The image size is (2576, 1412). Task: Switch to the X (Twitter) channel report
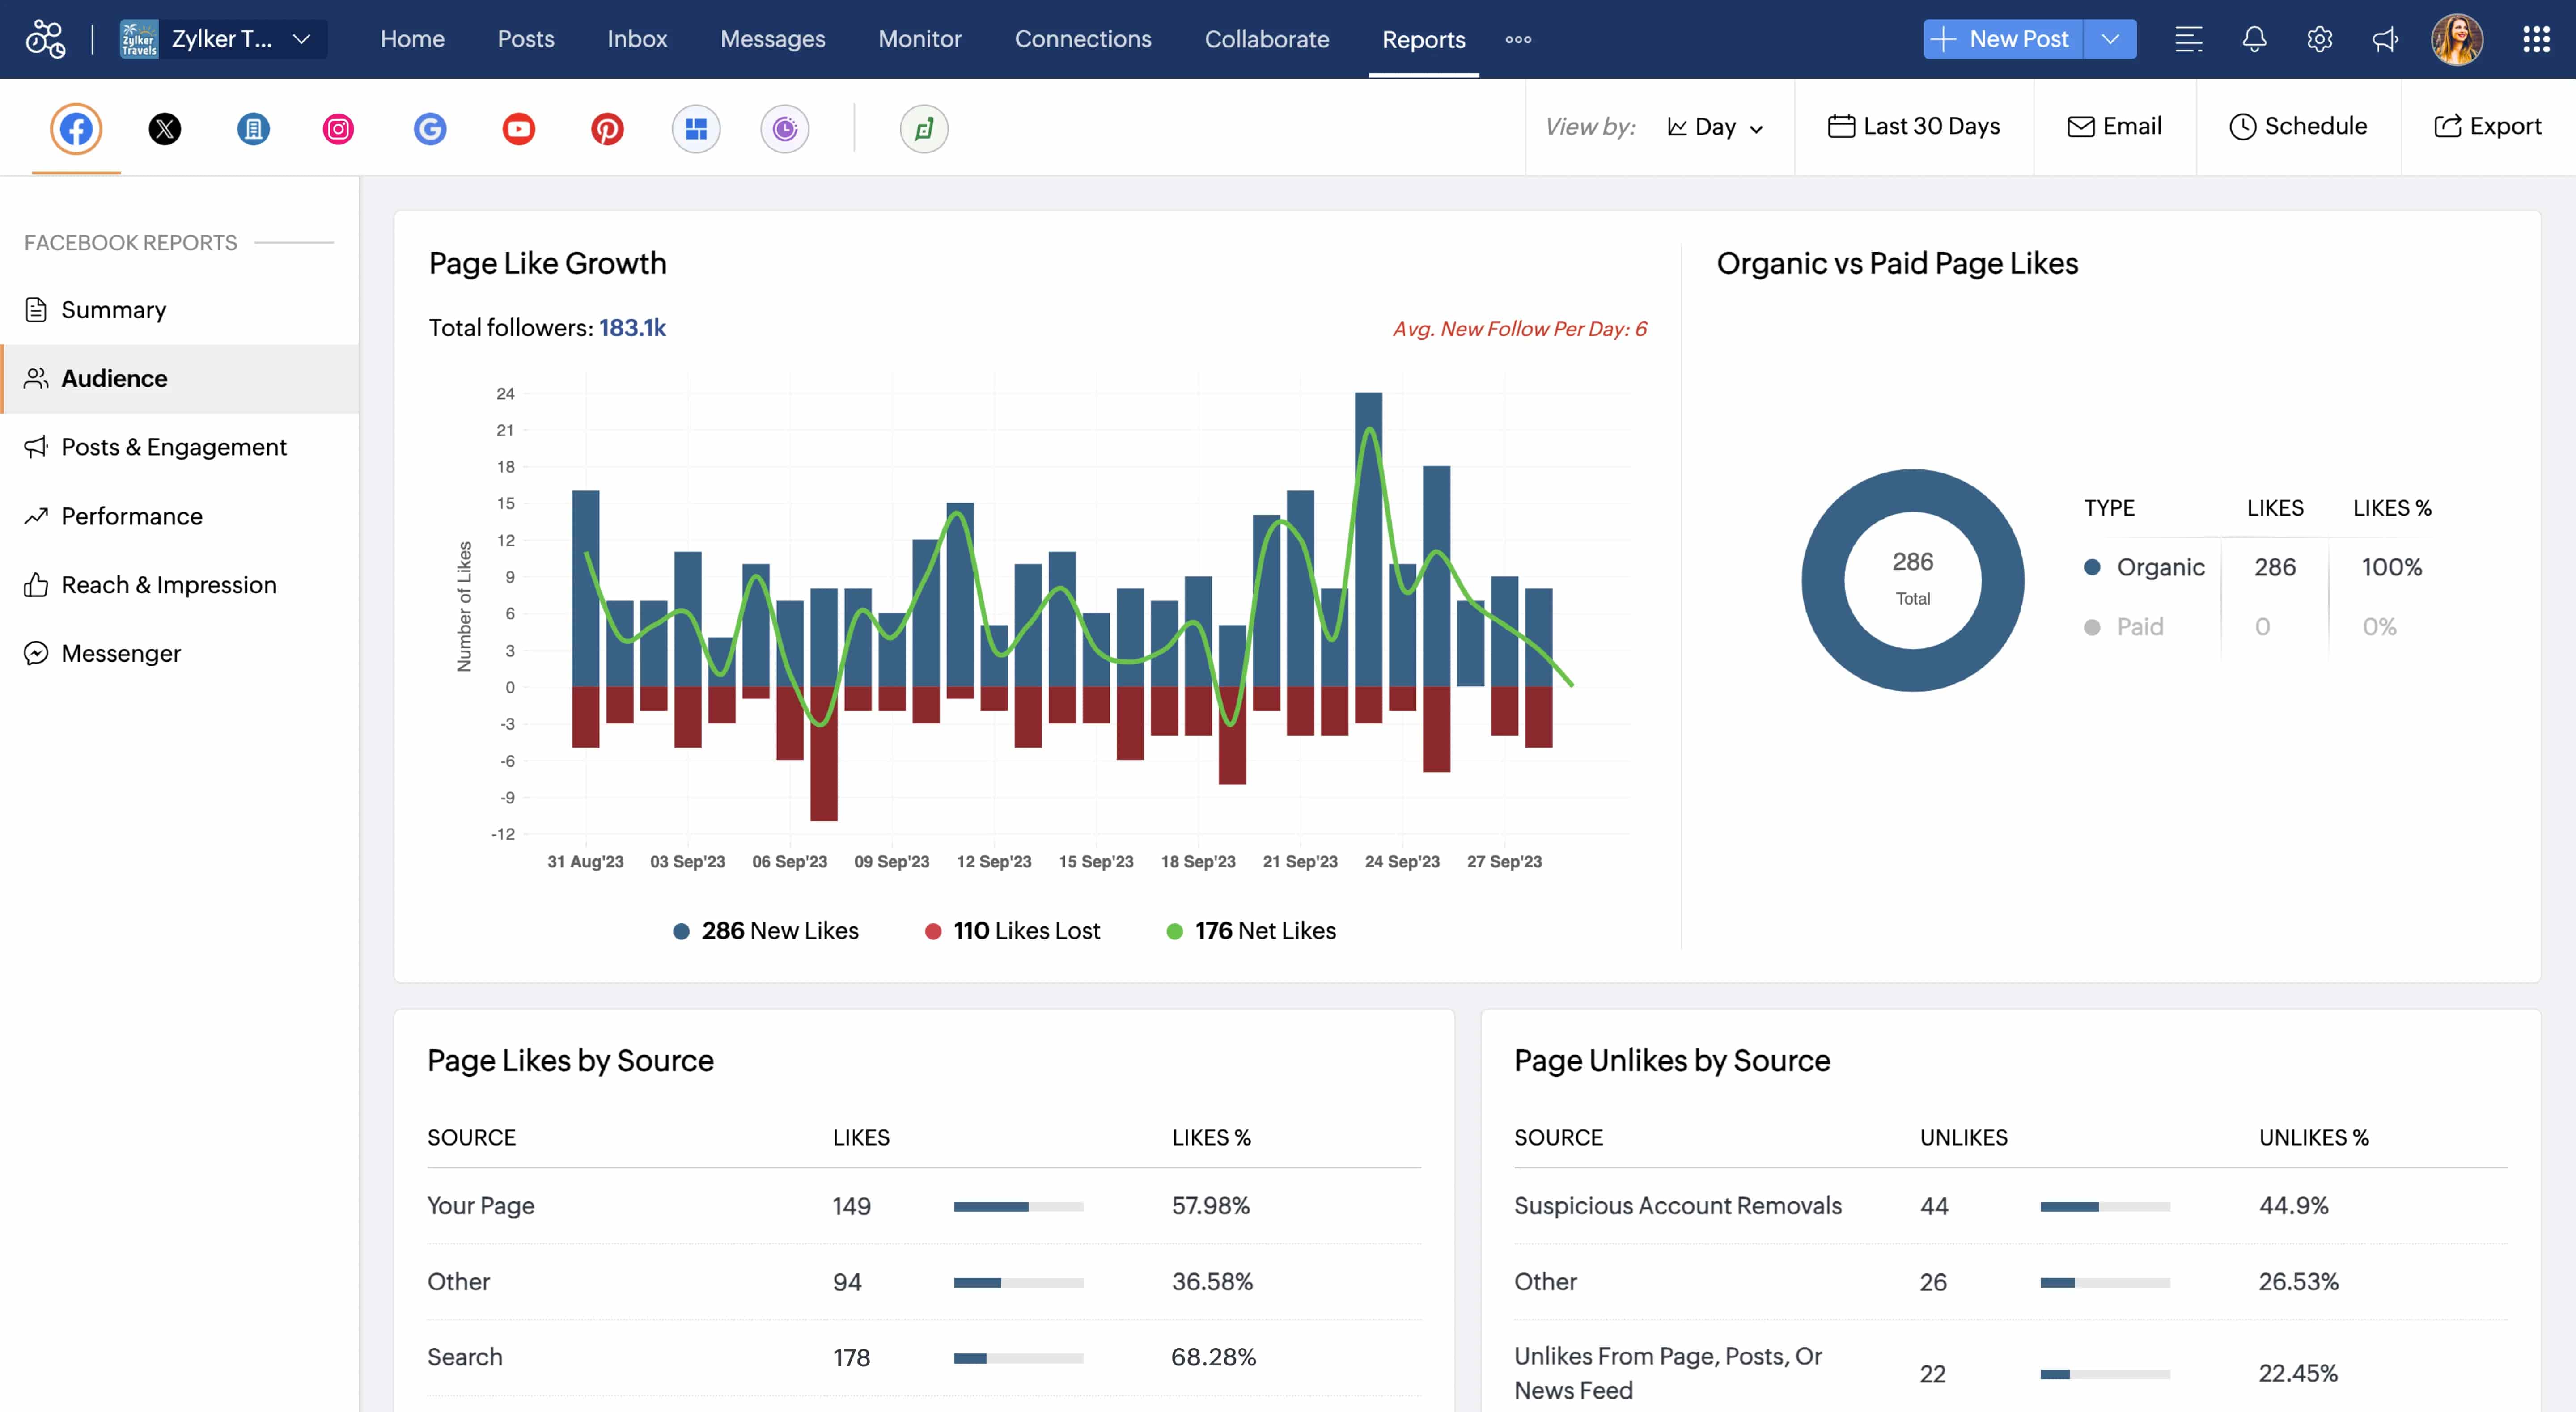pyautogui.click(x=164, y=128)
